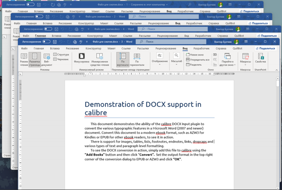Activate Фокусировка mode
Screen dimensions: 282x190
coord(81,58)
